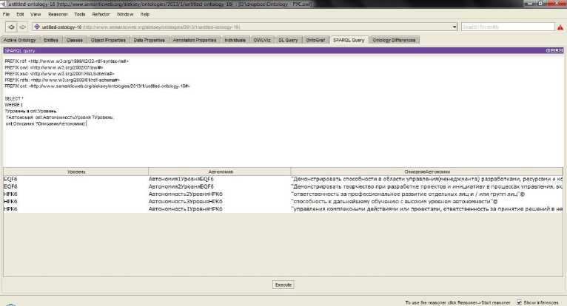This screenshot has width=567, height=306.
Task: Toggle the Show Inferences checkbox
Action: coord(520,302)
